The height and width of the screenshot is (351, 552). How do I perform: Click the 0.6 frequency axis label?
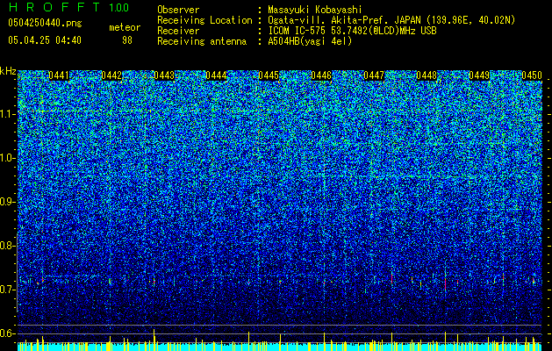tap(7, 333)
